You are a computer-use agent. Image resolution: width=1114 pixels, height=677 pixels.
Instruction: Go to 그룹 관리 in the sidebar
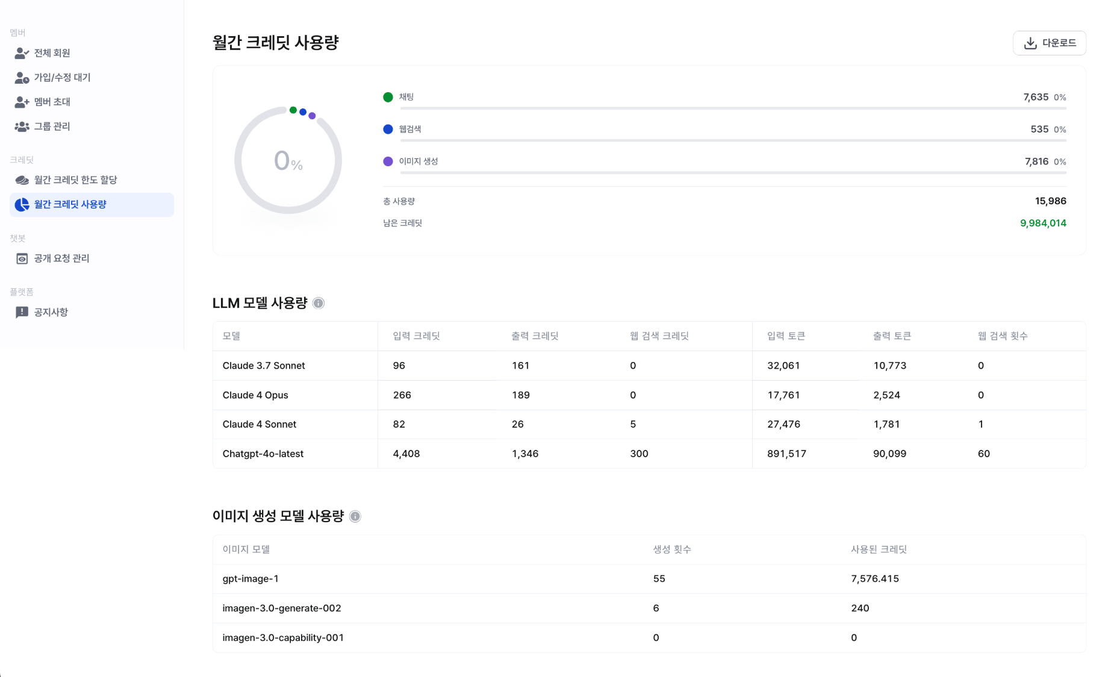point(52,126)
